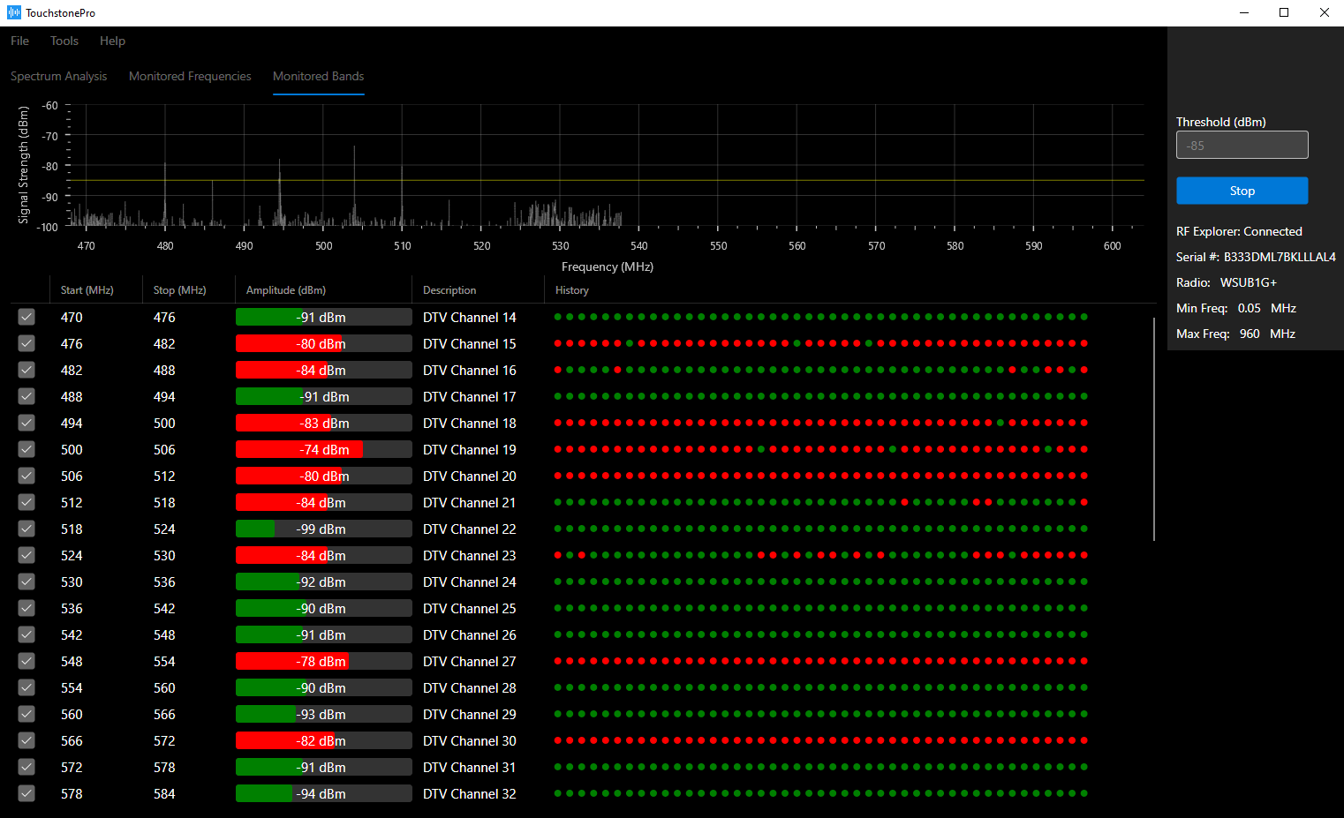Click the Threshold (dBm) input field
The image size is (1344, 818).
1242,145
